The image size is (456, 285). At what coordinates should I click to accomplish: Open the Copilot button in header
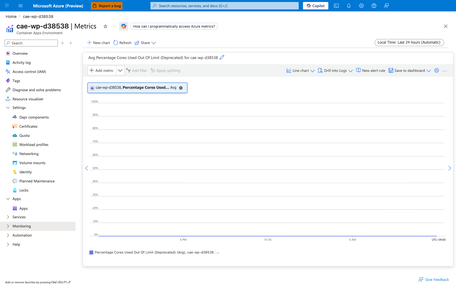[315, 6]
